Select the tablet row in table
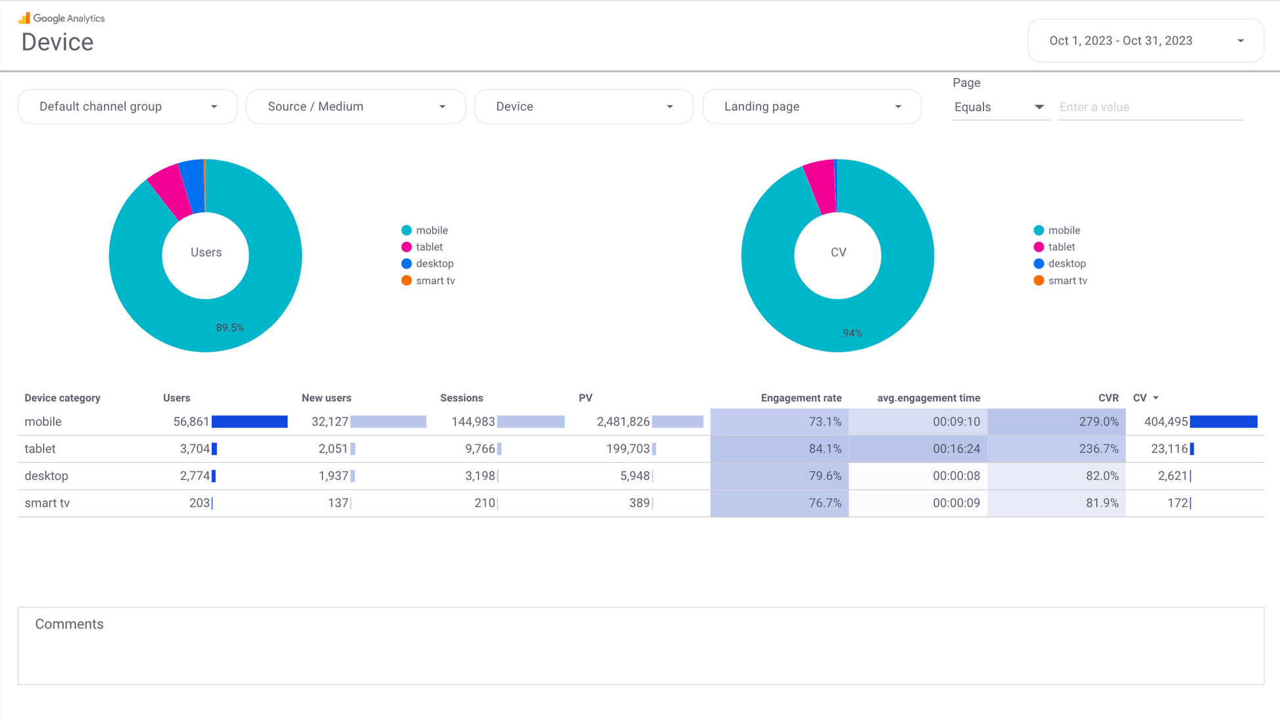 pos(40,449)
